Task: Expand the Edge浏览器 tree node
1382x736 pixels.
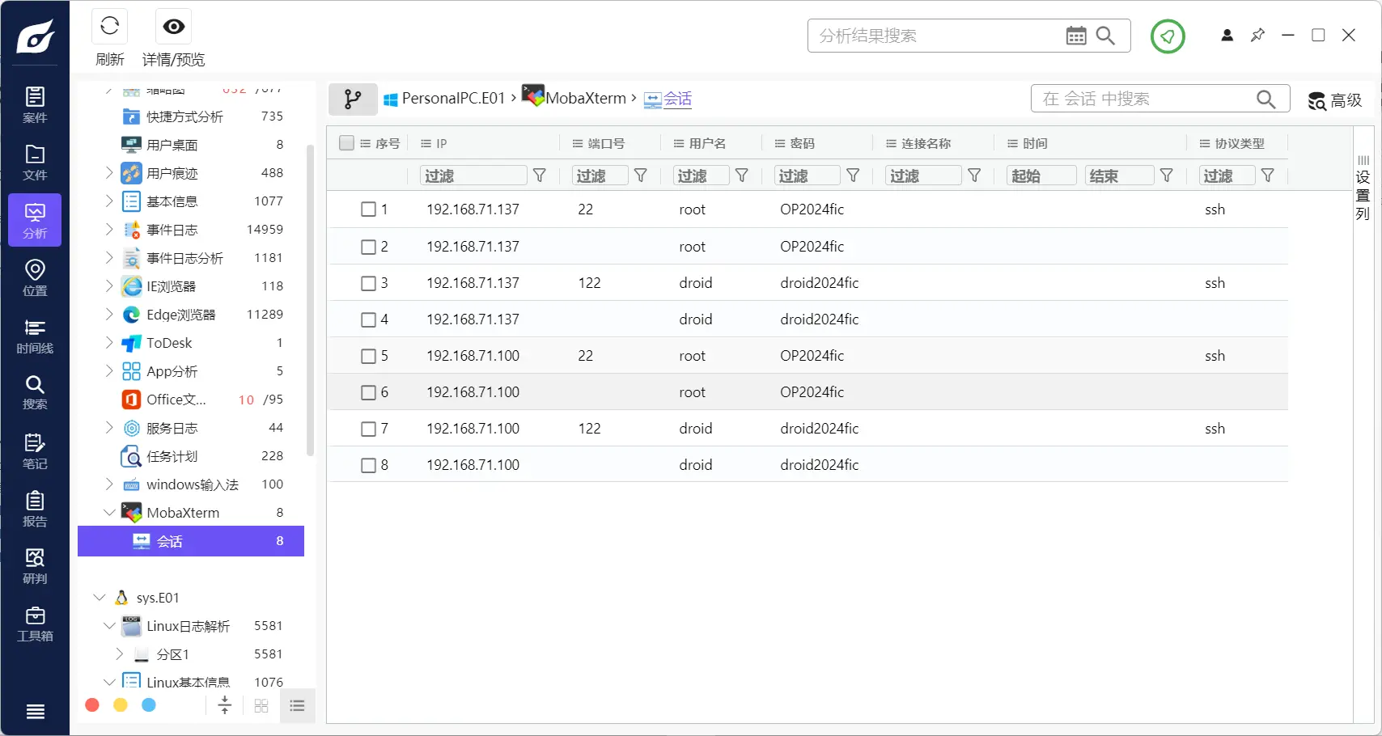Action: click(109, 314)
